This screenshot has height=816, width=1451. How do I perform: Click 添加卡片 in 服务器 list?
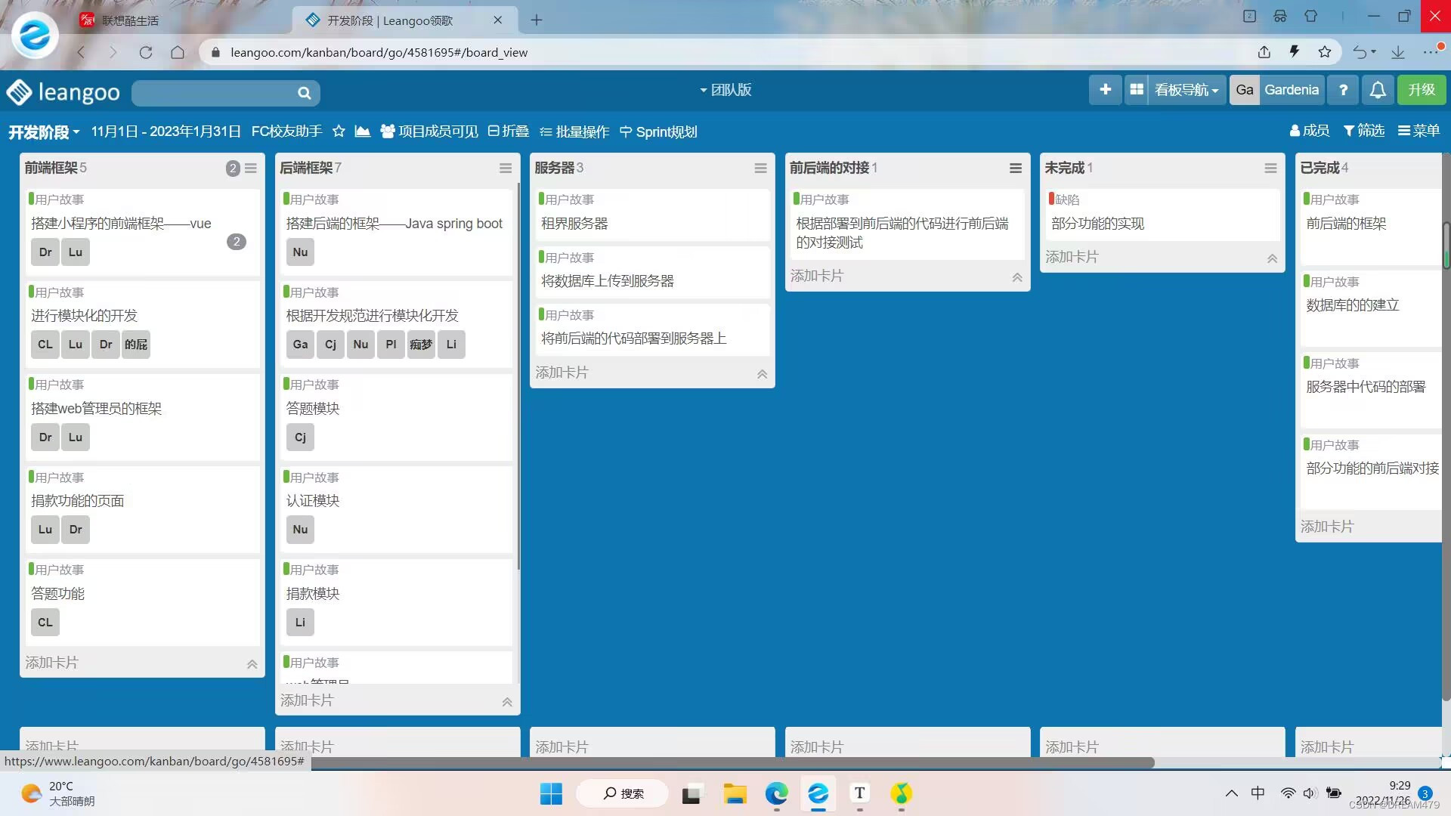562,372
